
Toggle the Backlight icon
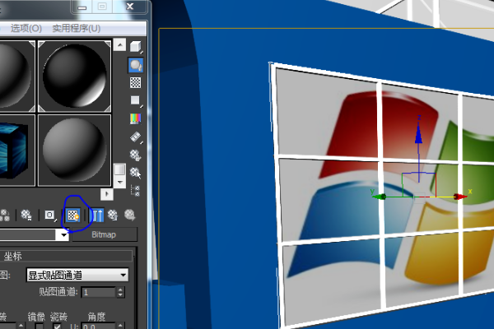tap(136, 65)
